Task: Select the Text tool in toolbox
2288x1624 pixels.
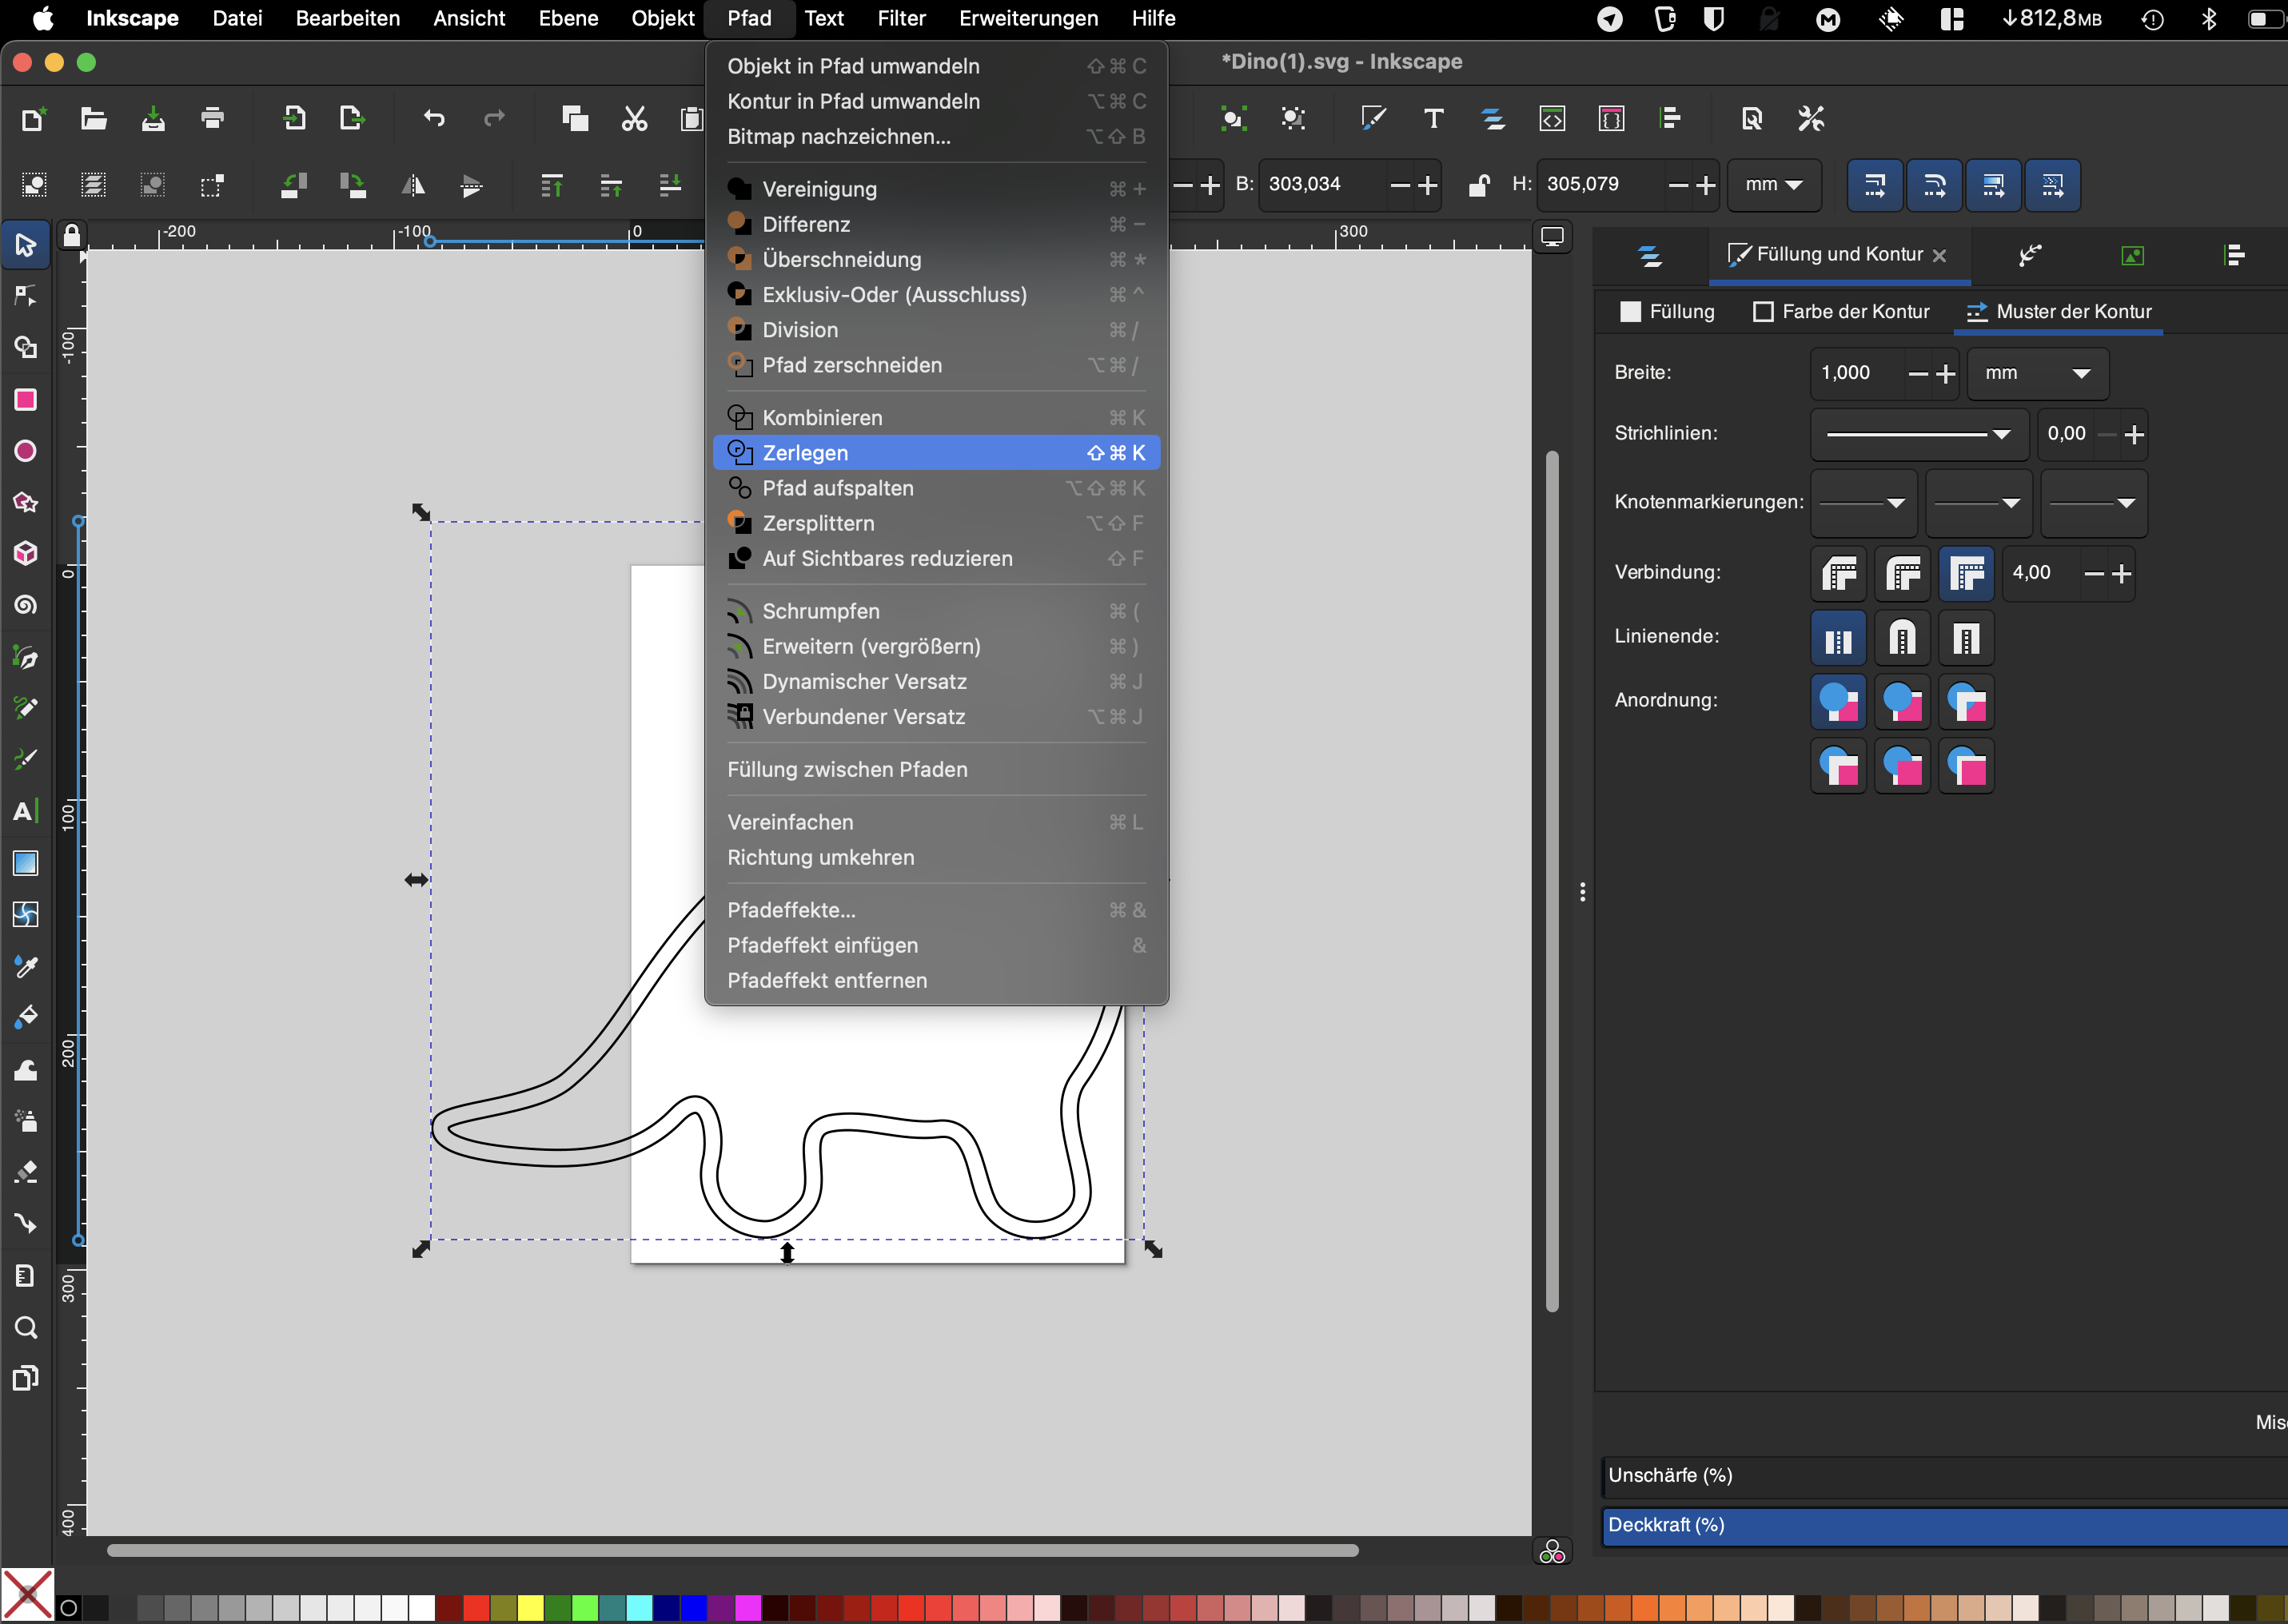Action: (x=26, y=811)
